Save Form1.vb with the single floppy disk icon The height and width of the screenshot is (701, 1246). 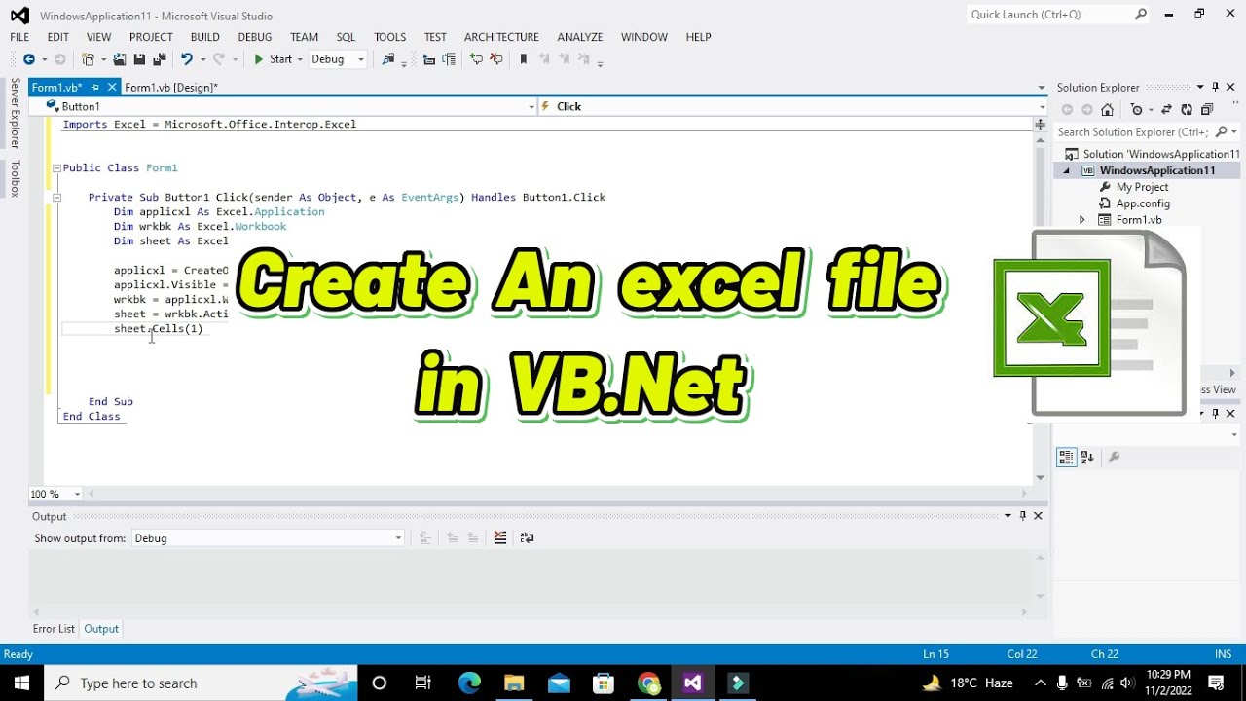pos(139,59)
